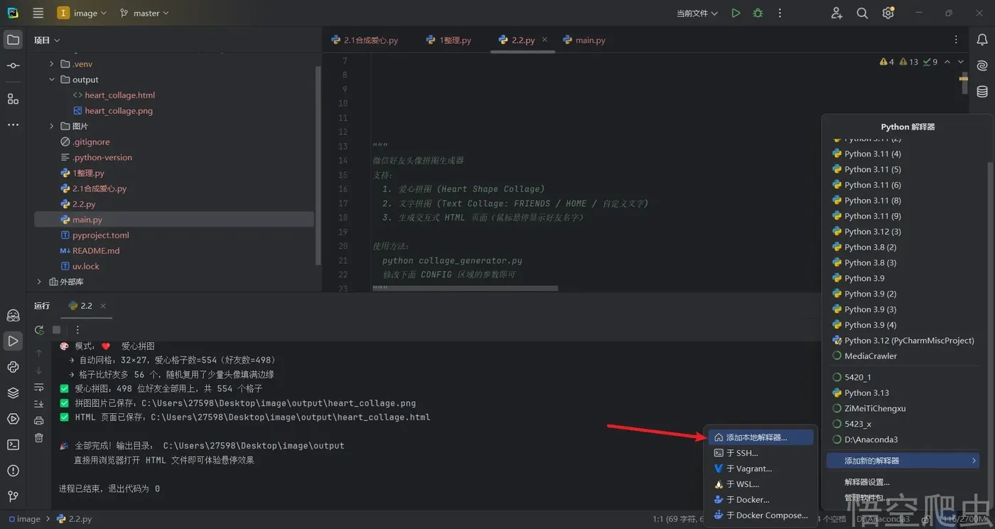
Task: Choose 于 Docker... menu entry
Action: click(x=761, y=500)
